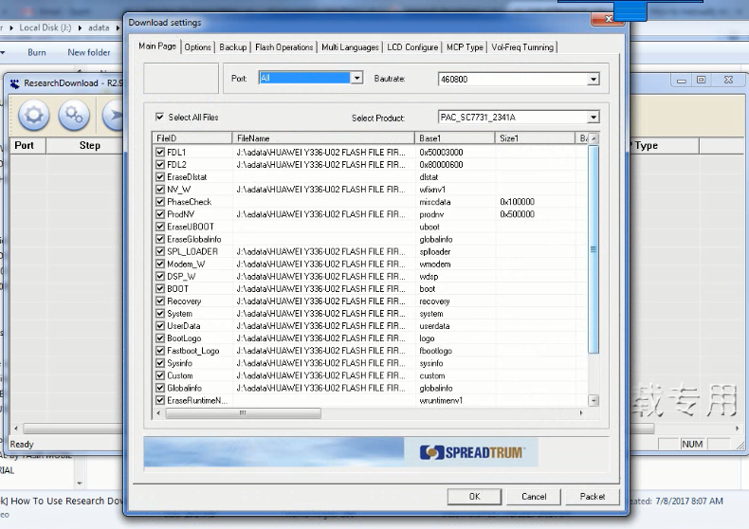The width and height of the screenshot is (749, 529).
Task: Close the Download settings dialog
Action: pyautogui.click(x=608, y=19)
